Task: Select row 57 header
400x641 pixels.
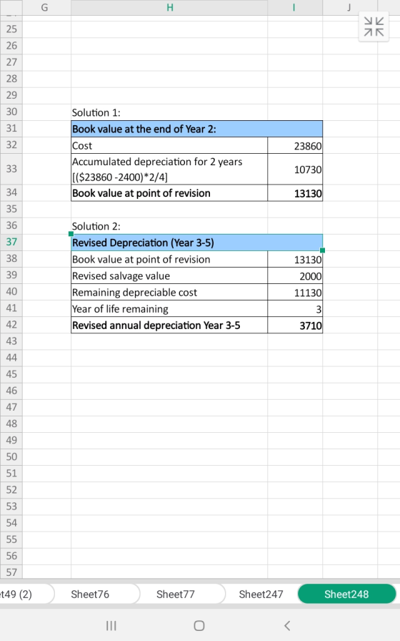Action: click(x=11, y=572)
